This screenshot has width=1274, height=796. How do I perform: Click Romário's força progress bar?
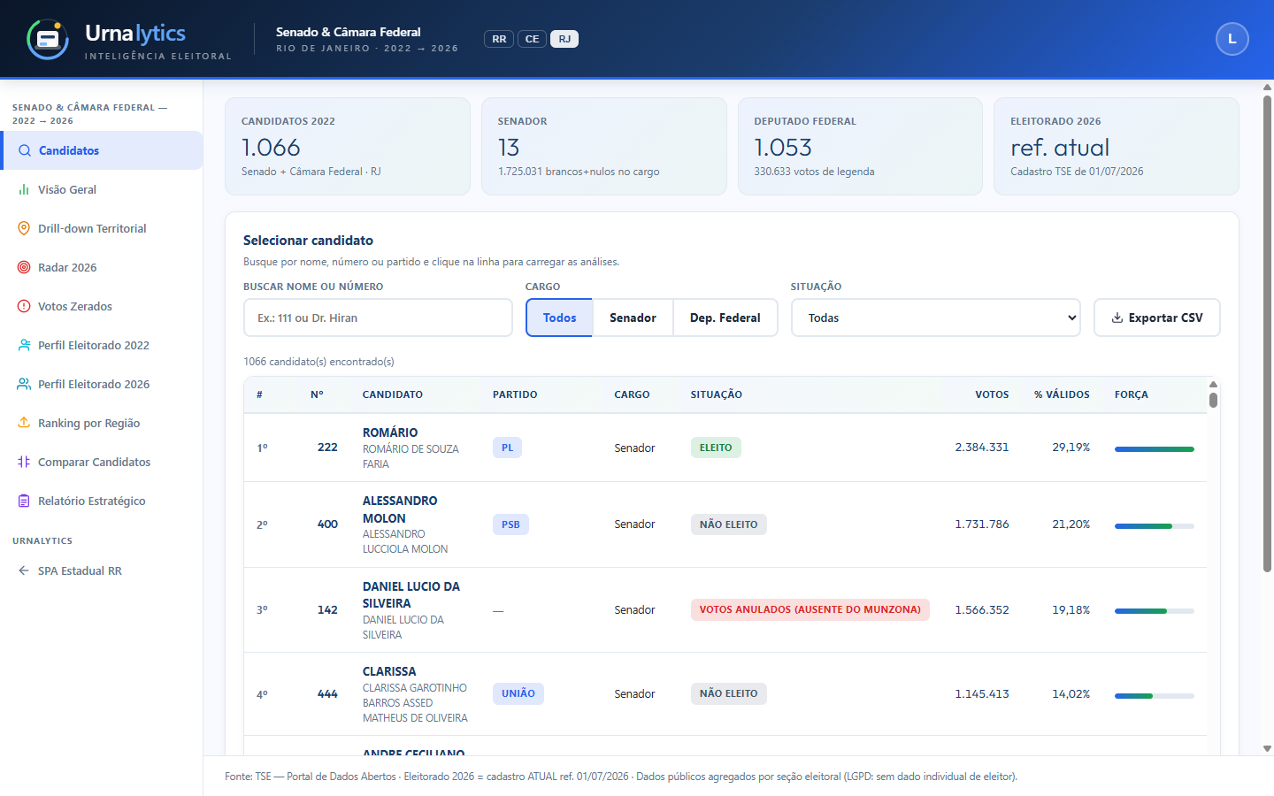(1155, 449)
